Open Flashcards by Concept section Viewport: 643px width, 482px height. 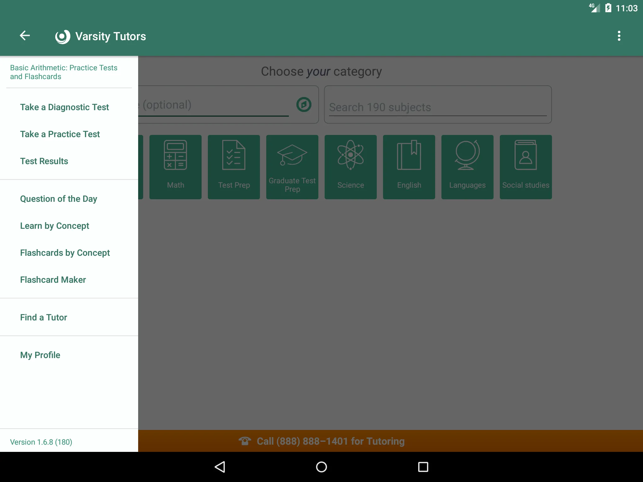[65, 252]
